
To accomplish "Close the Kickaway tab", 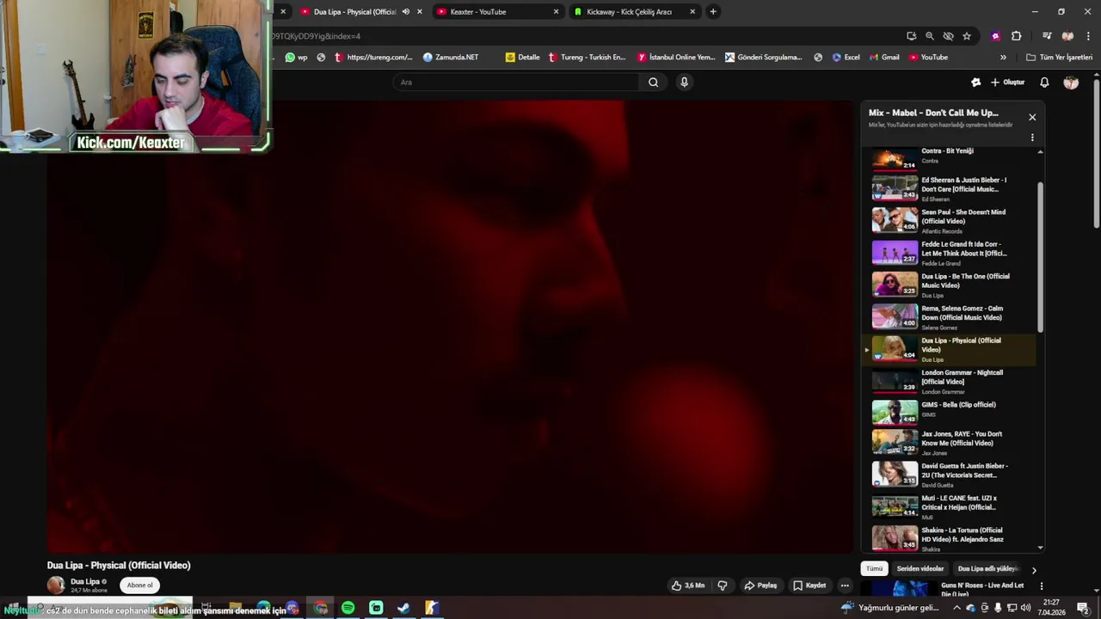I will pos(692,12).
